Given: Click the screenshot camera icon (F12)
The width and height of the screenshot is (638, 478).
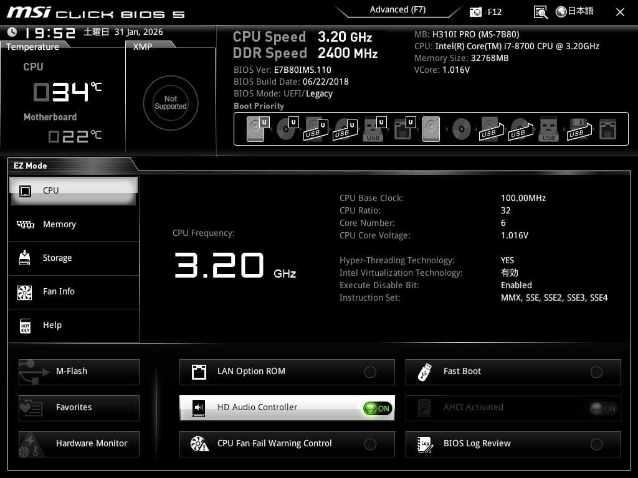Looking at the screenshot, I should [x=476, y=12].
